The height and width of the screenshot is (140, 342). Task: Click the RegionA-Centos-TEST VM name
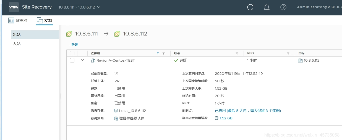coord(116,61)
